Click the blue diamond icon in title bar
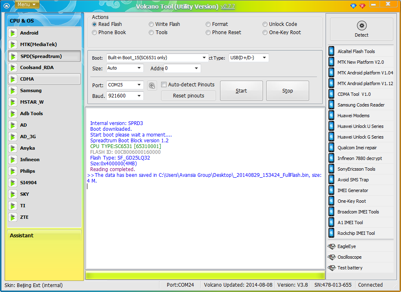Image resolution: width=401 pixels, height=292 pixels. (x=353, y=6)
